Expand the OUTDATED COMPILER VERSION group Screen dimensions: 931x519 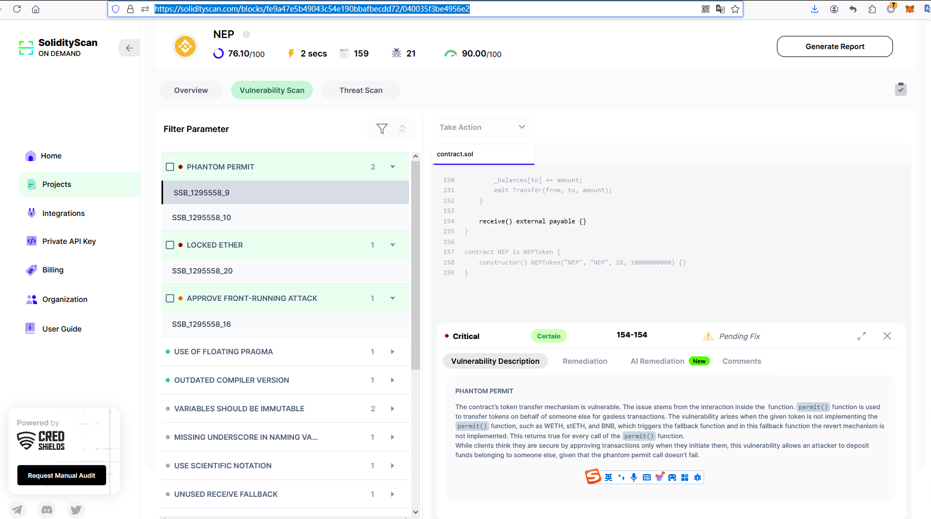pyautogui.click(x=392, y=380)
